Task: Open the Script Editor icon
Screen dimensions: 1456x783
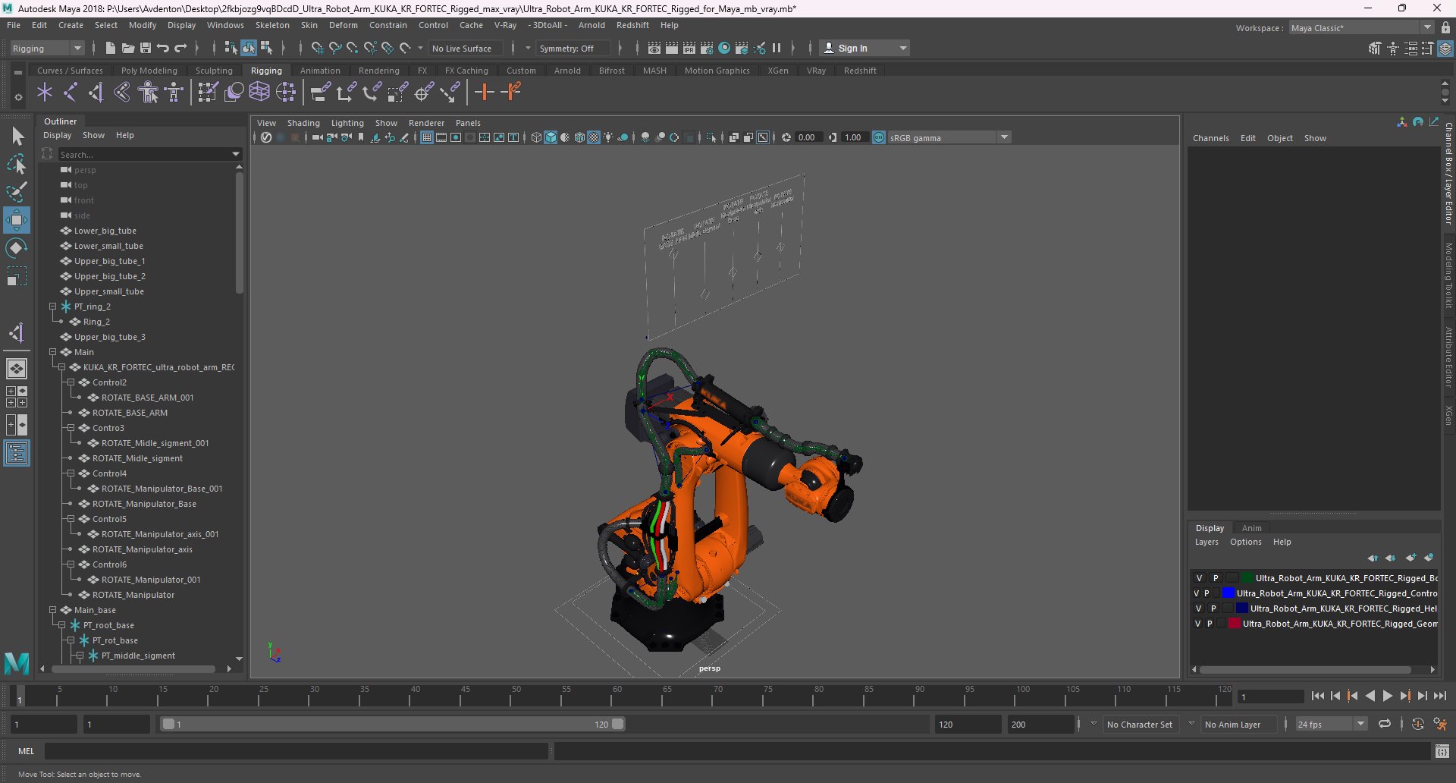Action: click(1442, 751)
